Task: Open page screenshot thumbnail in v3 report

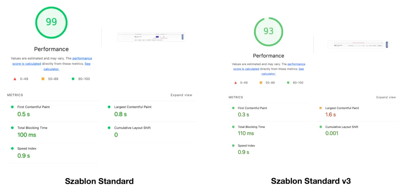Action: coord(358,45)
